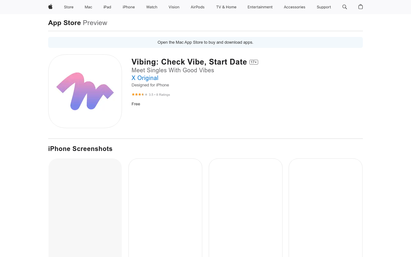Open the iPhone menu item

[129, 7]
